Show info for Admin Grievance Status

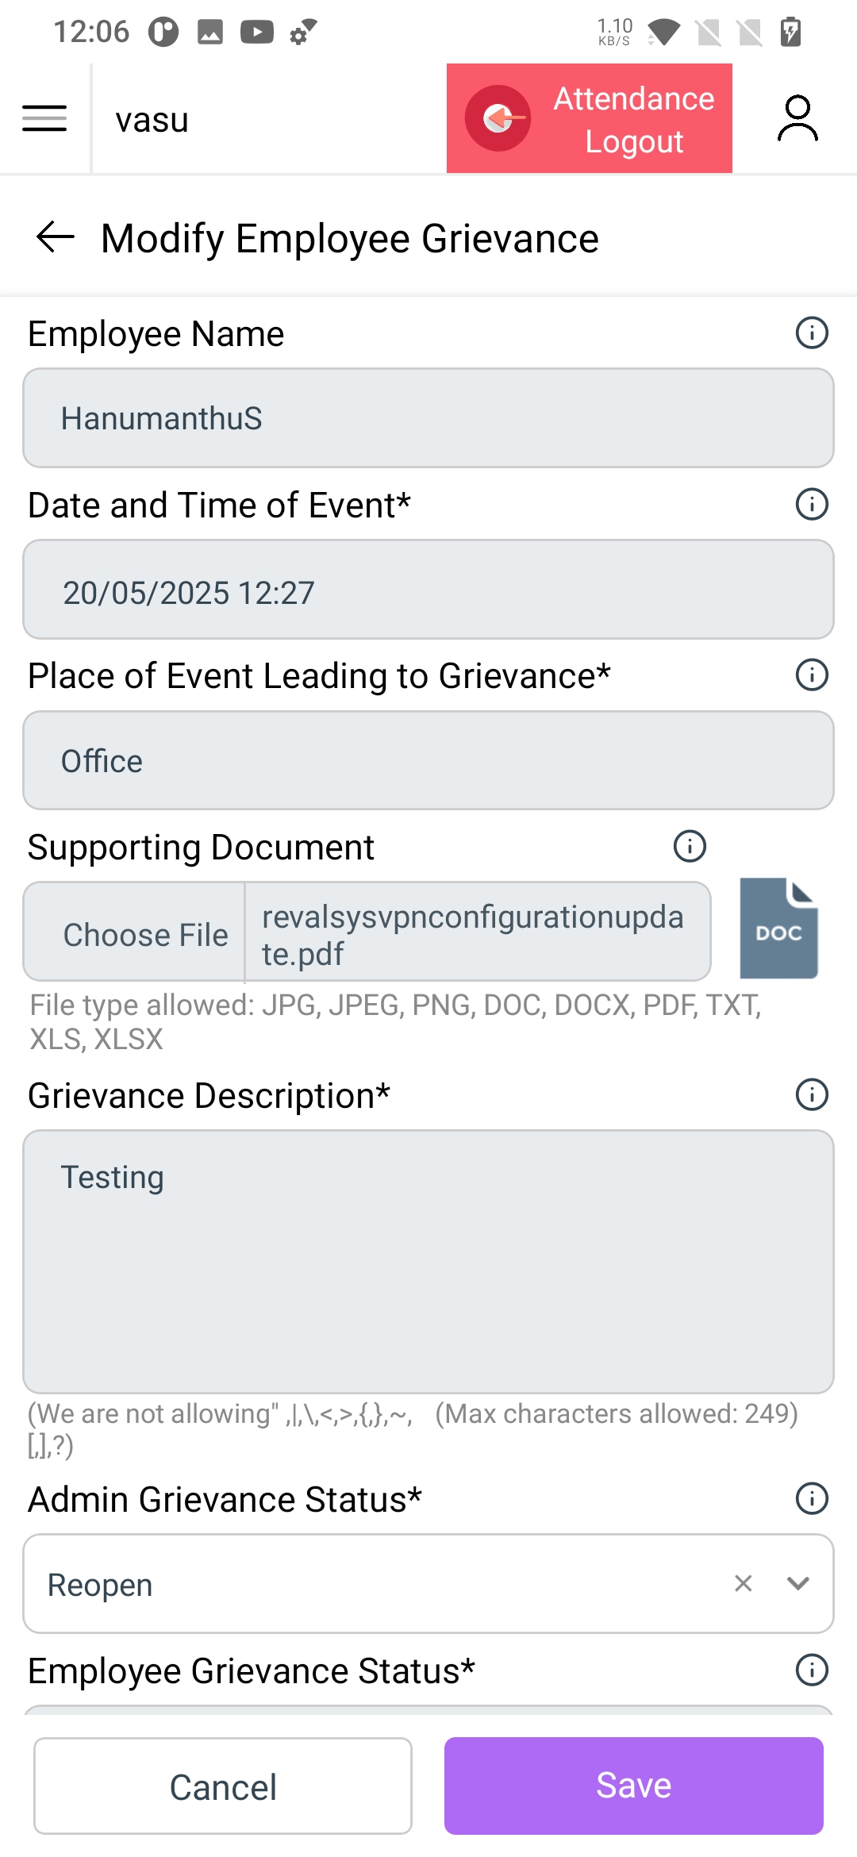[x=811, y=1499]
